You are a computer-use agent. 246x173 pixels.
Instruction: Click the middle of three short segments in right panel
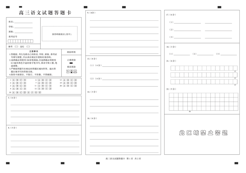(x=205, y=53)
